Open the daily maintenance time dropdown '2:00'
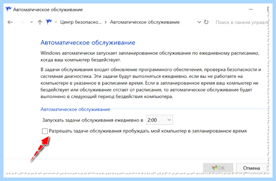276x181 pixels. (159, 120)
